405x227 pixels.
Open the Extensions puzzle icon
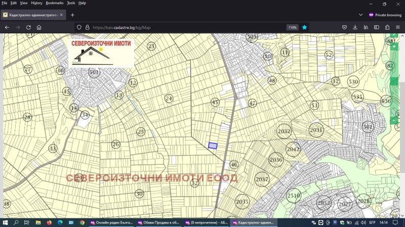click(x=387, y=27)
